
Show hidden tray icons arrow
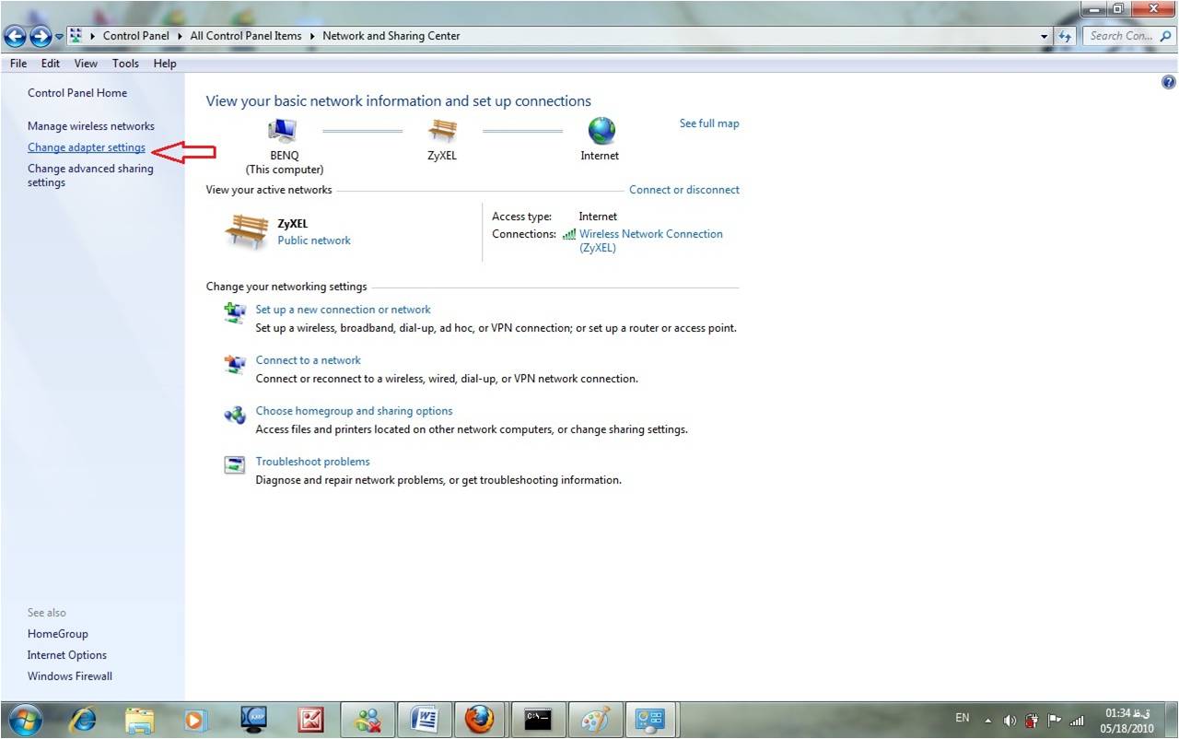987,720
